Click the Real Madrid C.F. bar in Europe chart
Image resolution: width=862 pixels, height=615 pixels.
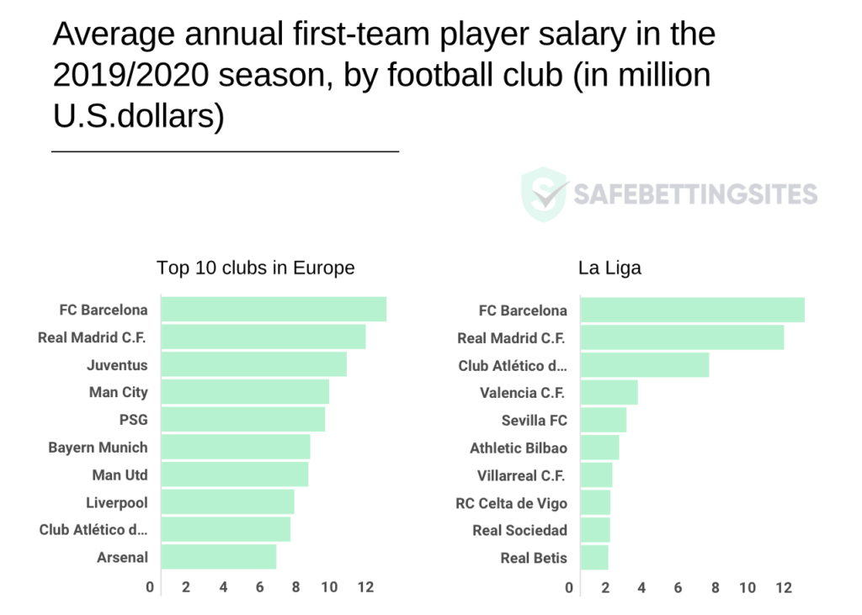[x=263, y=337]
